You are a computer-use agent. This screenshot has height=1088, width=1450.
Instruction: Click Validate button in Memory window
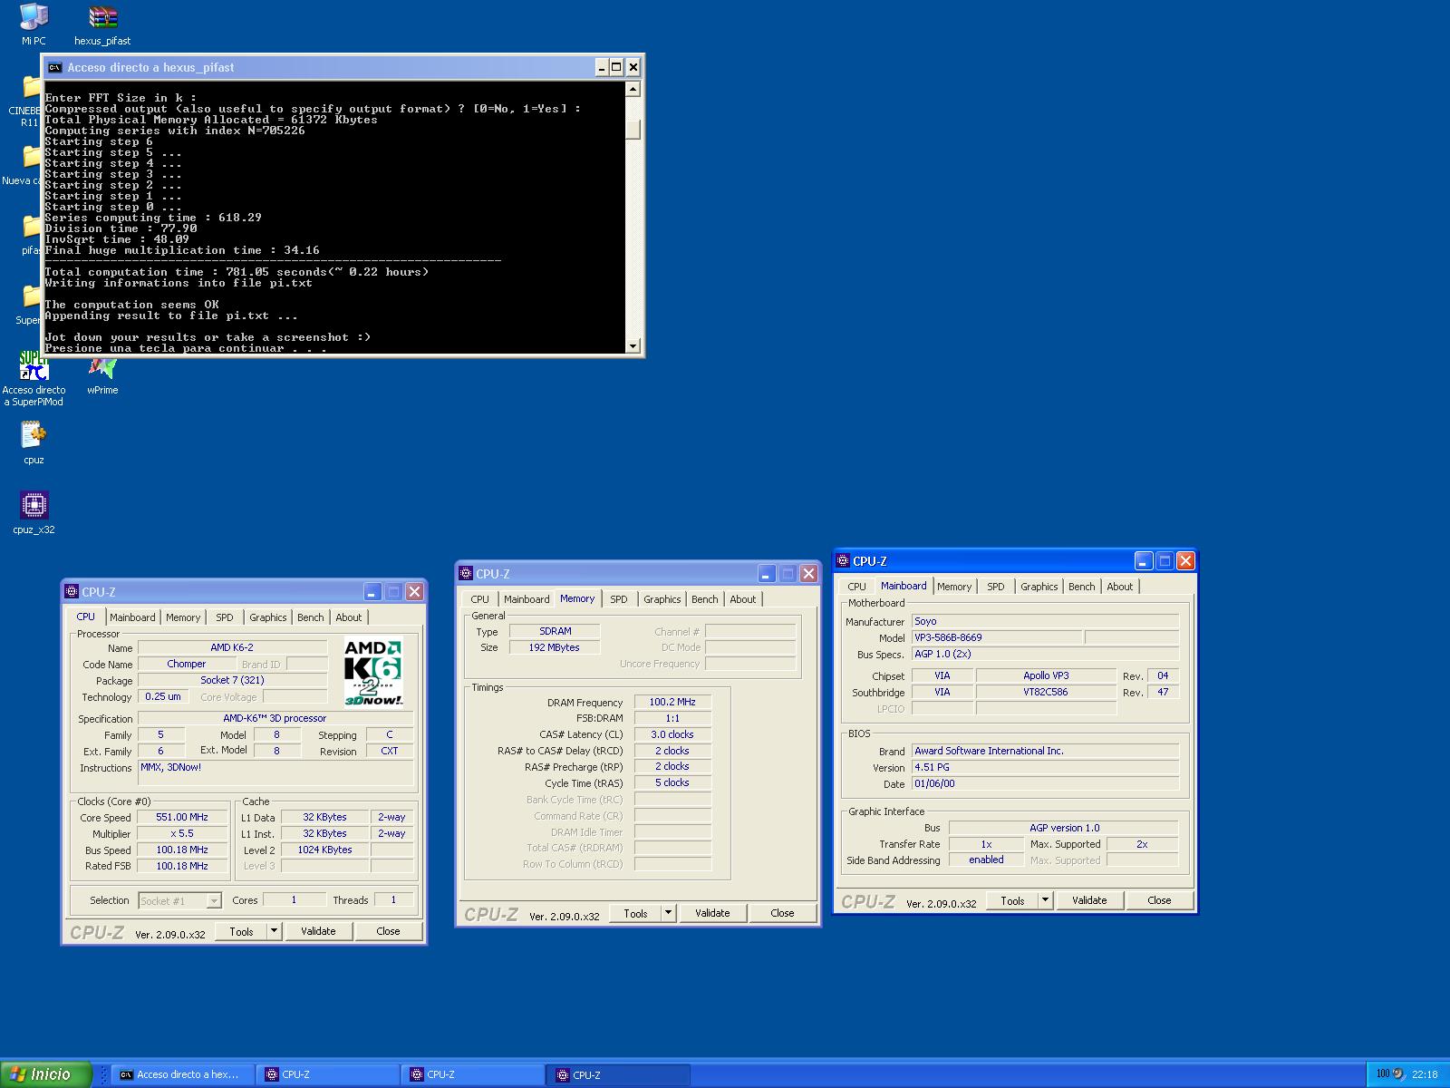point(712,913)
